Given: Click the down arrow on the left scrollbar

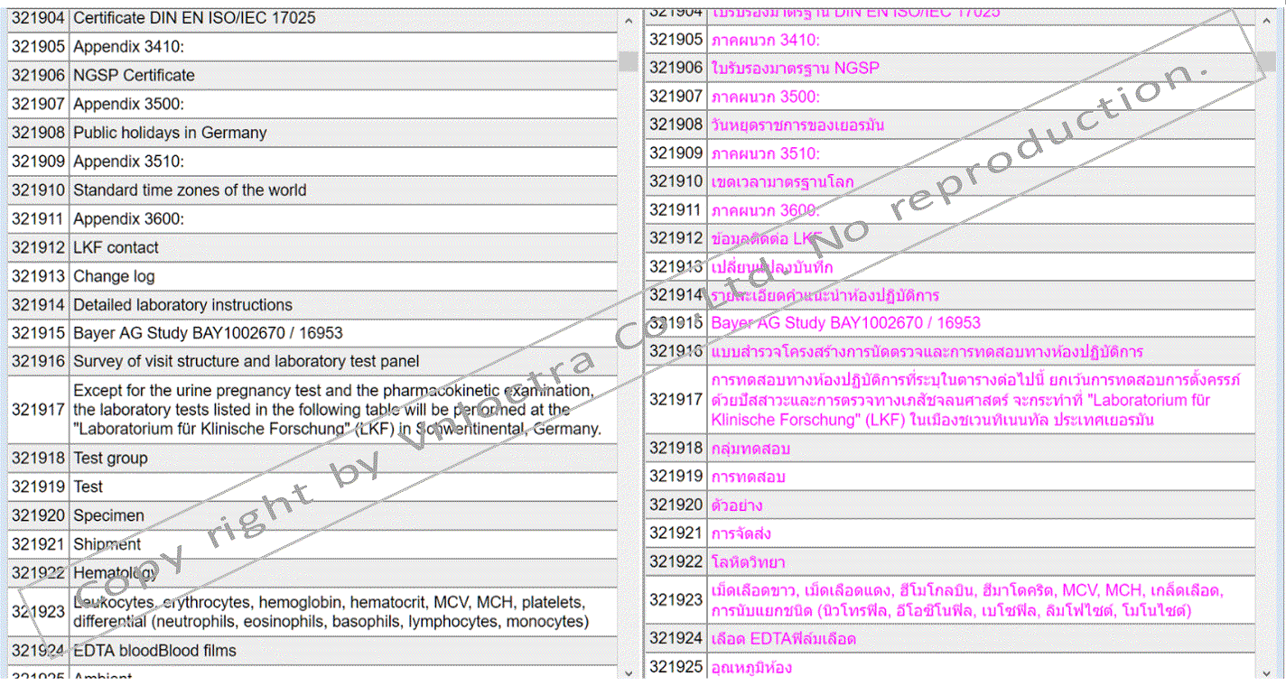Looking at the screenshot, I should coord(627,672).
